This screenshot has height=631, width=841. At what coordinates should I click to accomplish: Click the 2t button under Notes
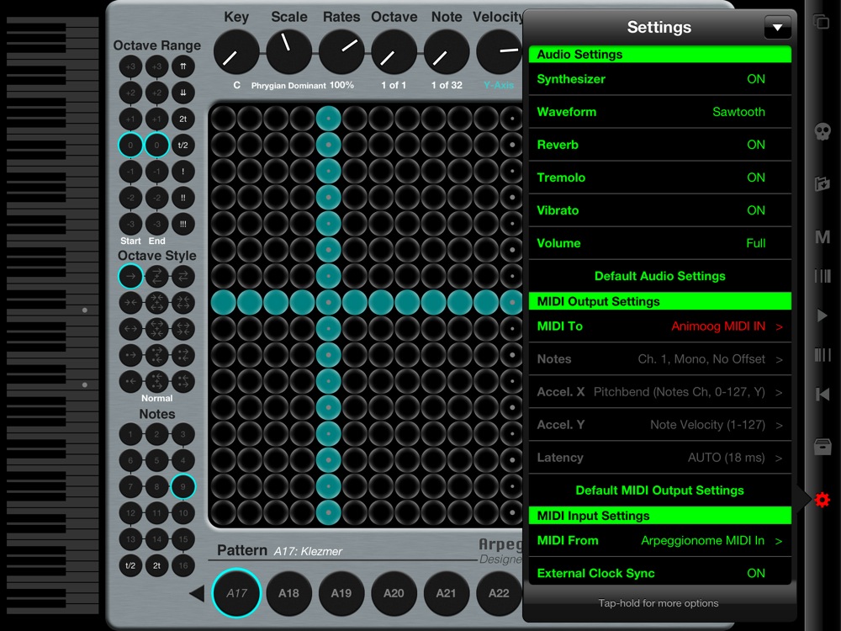pyautogui.click(x=156, y=565)
